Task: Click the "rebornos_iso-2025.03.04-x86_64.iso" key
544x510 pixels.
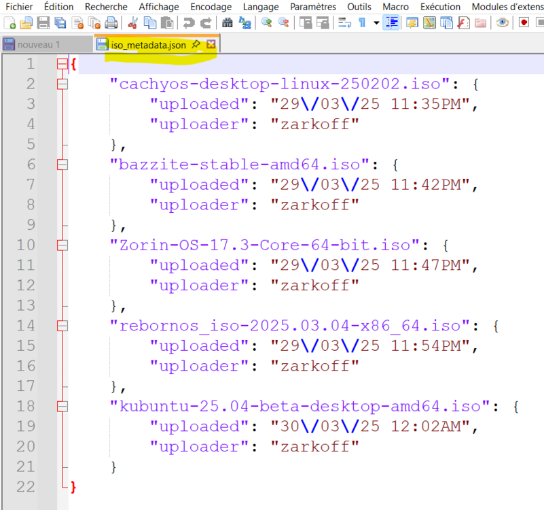Action: coord(290,326)
